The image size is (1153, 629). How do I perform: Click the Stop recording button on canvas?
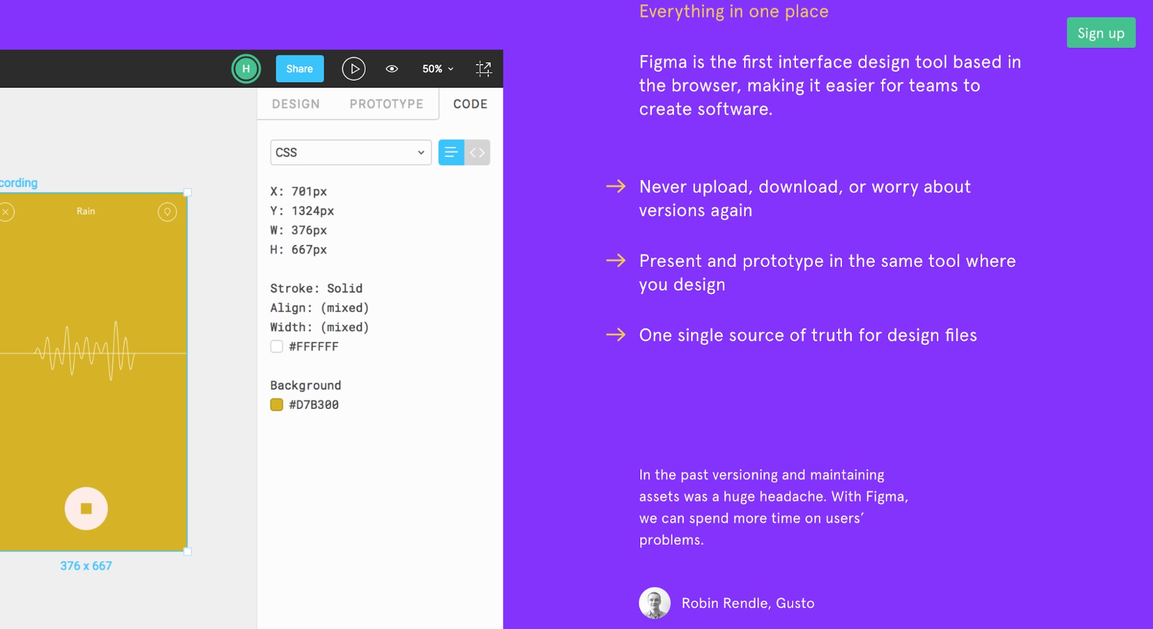(x=85, y=509)
